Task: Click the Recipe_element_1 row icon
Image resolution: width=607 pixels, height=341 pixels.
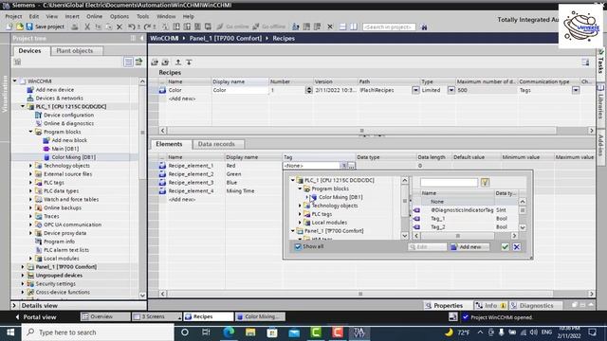Action: click(x=162, y=166)
